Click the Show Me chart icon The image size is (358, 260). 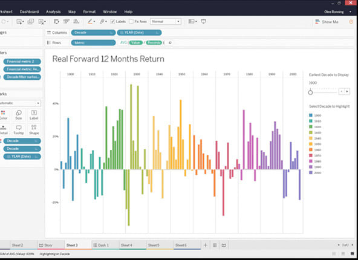tap(317, 22)
